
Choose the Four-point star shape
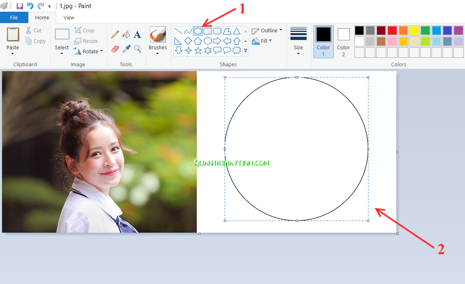(188, 50)
